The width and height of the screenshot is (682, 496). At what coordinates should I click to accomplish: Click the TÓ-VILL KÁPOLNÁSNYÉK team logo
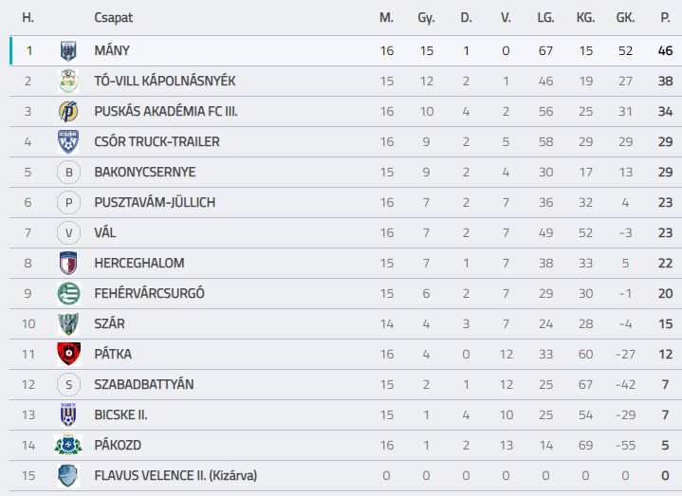(68, 81)
